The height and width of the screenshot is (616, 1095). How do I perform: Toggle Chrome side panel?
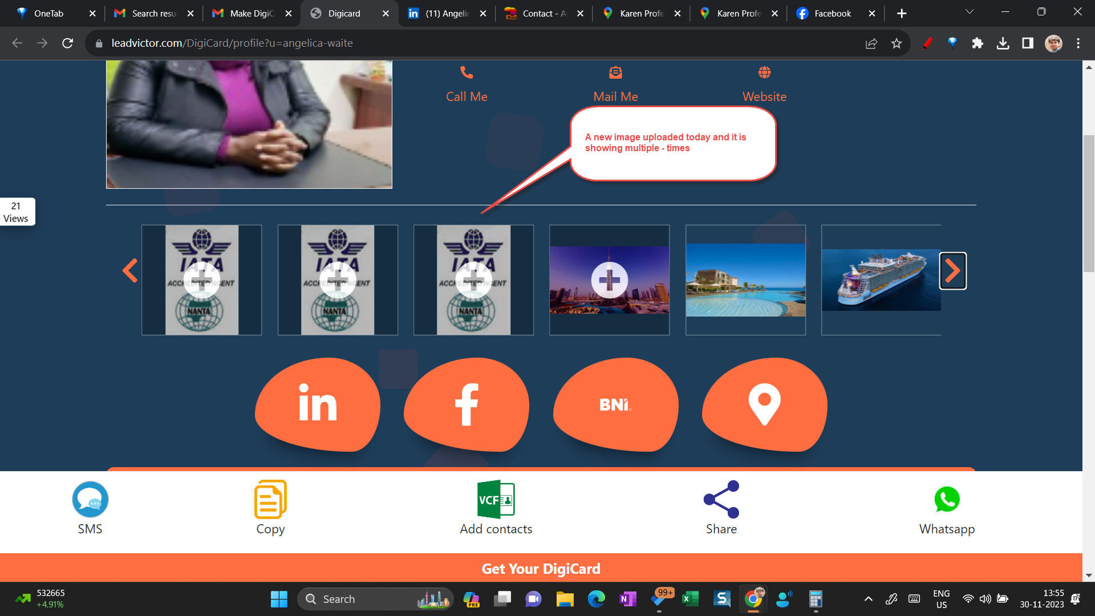[1028, 43]
